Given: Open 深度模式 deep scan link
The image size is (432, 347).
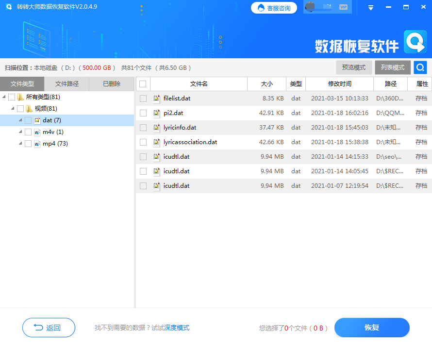Looking at the screenshot, I should [x=177, y=328].
